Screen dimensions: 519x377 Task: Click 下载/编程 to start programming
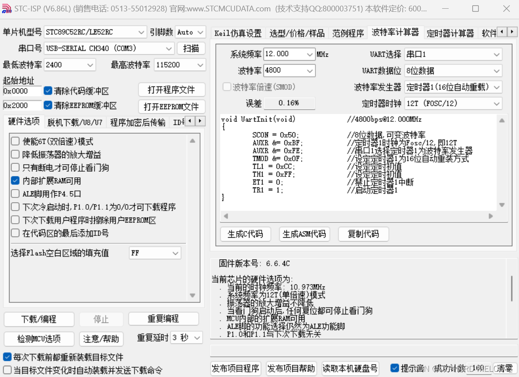click(x=38, y=319)
